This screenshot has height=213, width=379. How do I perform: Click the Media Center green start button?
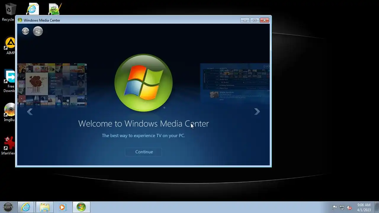[38, 31]
